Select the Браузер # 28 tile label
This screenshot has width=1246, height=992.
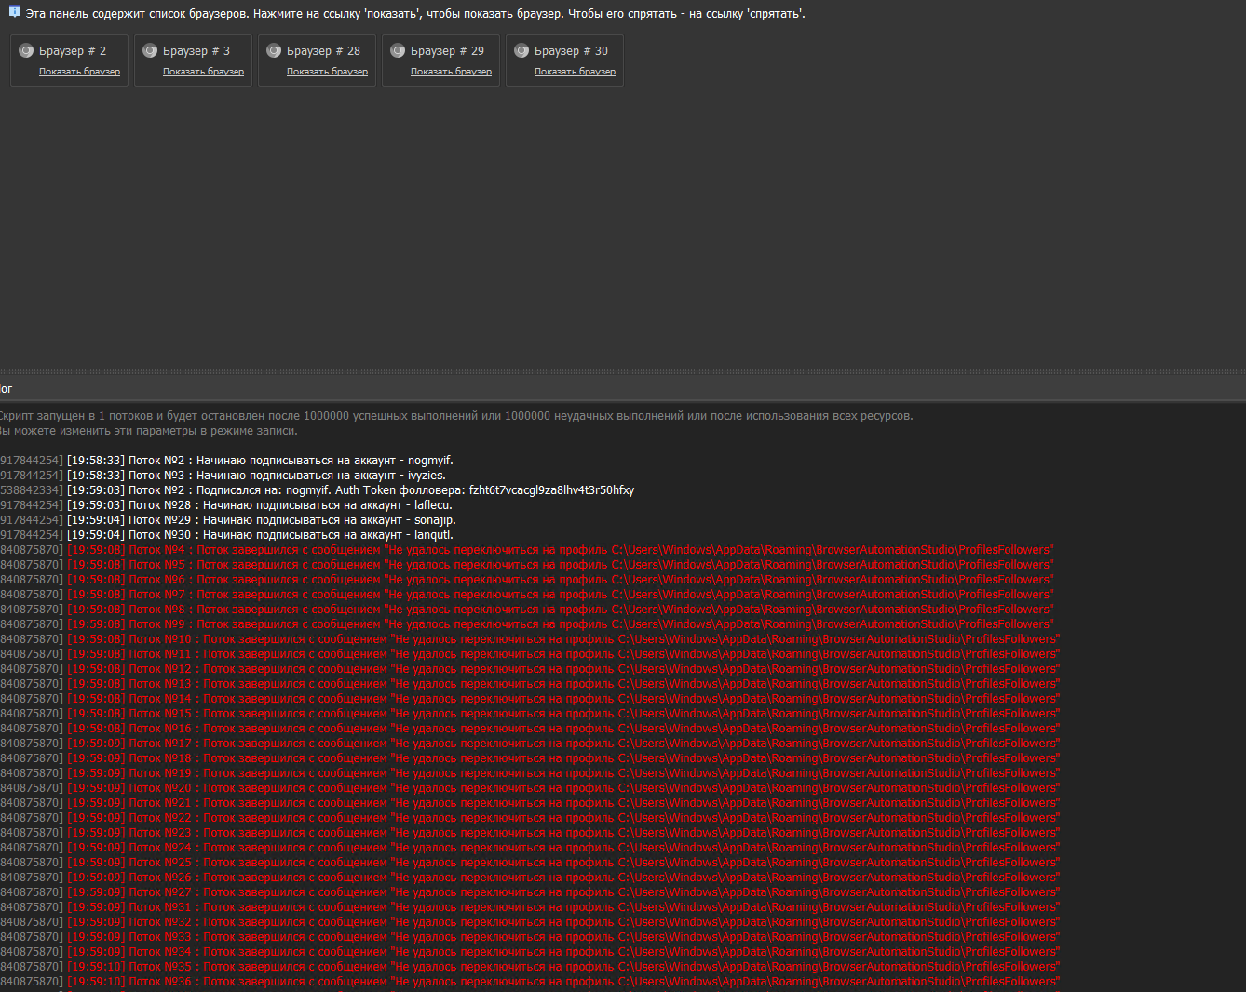click(323, 51)
